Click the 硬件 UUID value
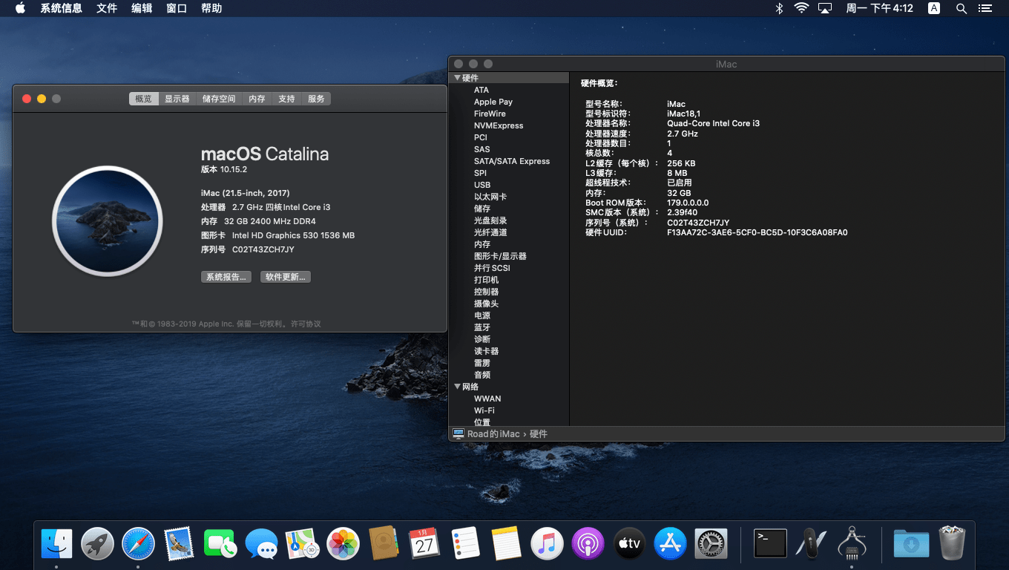Screen dimensions: 1009x570 click(x=757, y=232)
